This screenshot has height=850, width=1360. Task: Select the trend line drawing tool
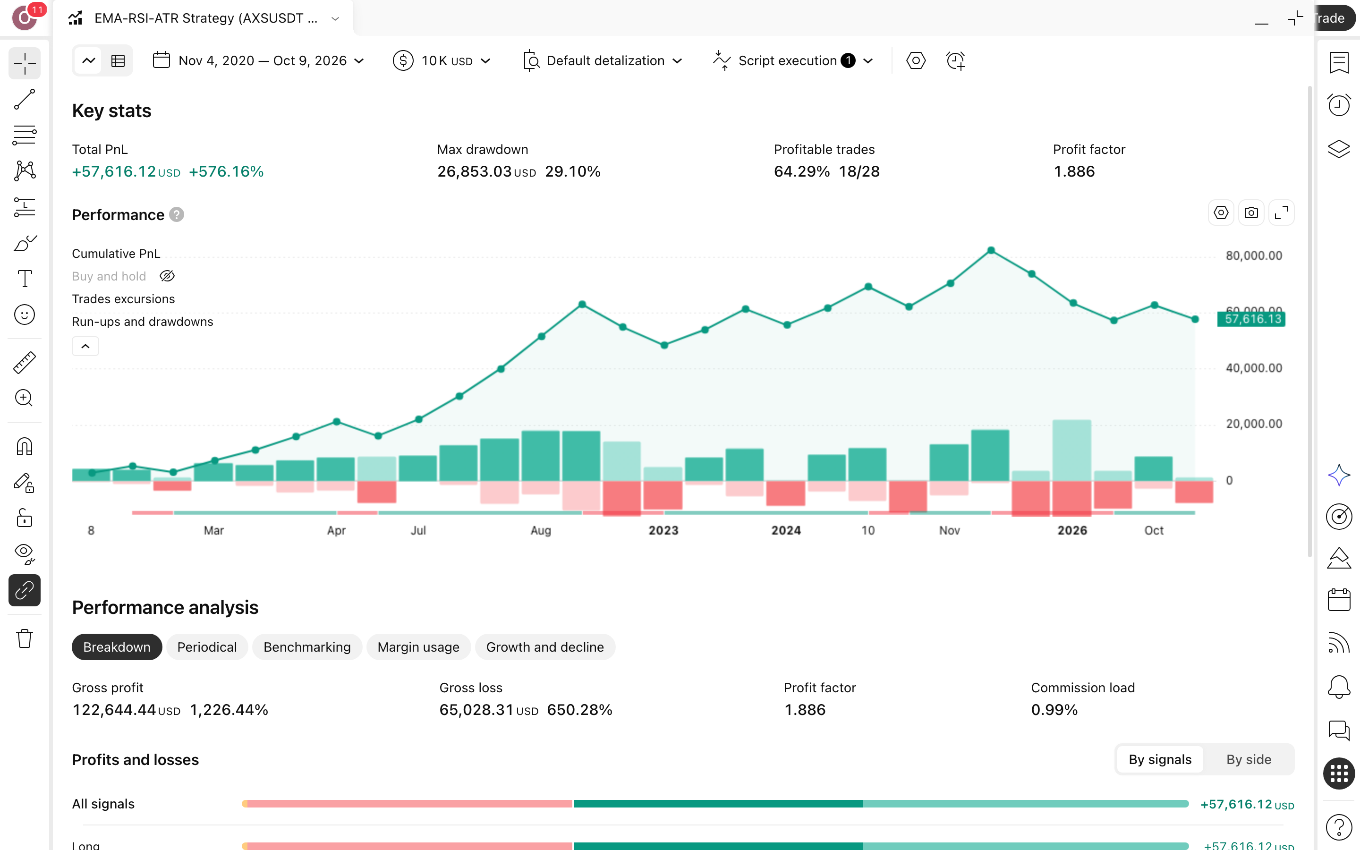click(25, 99)
